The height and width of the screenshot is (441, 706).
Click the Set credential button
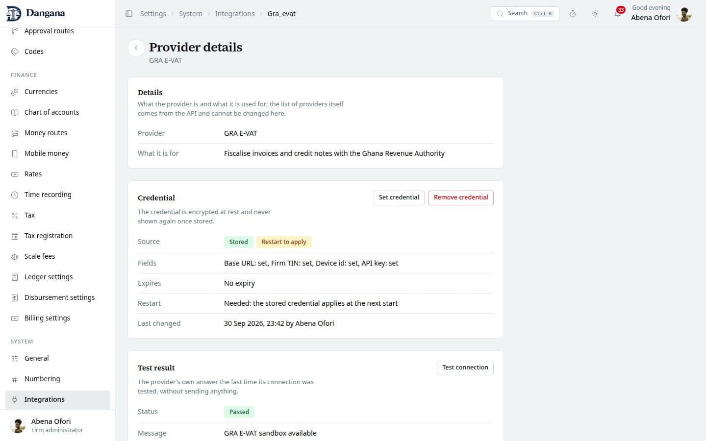tap(399, 197)
